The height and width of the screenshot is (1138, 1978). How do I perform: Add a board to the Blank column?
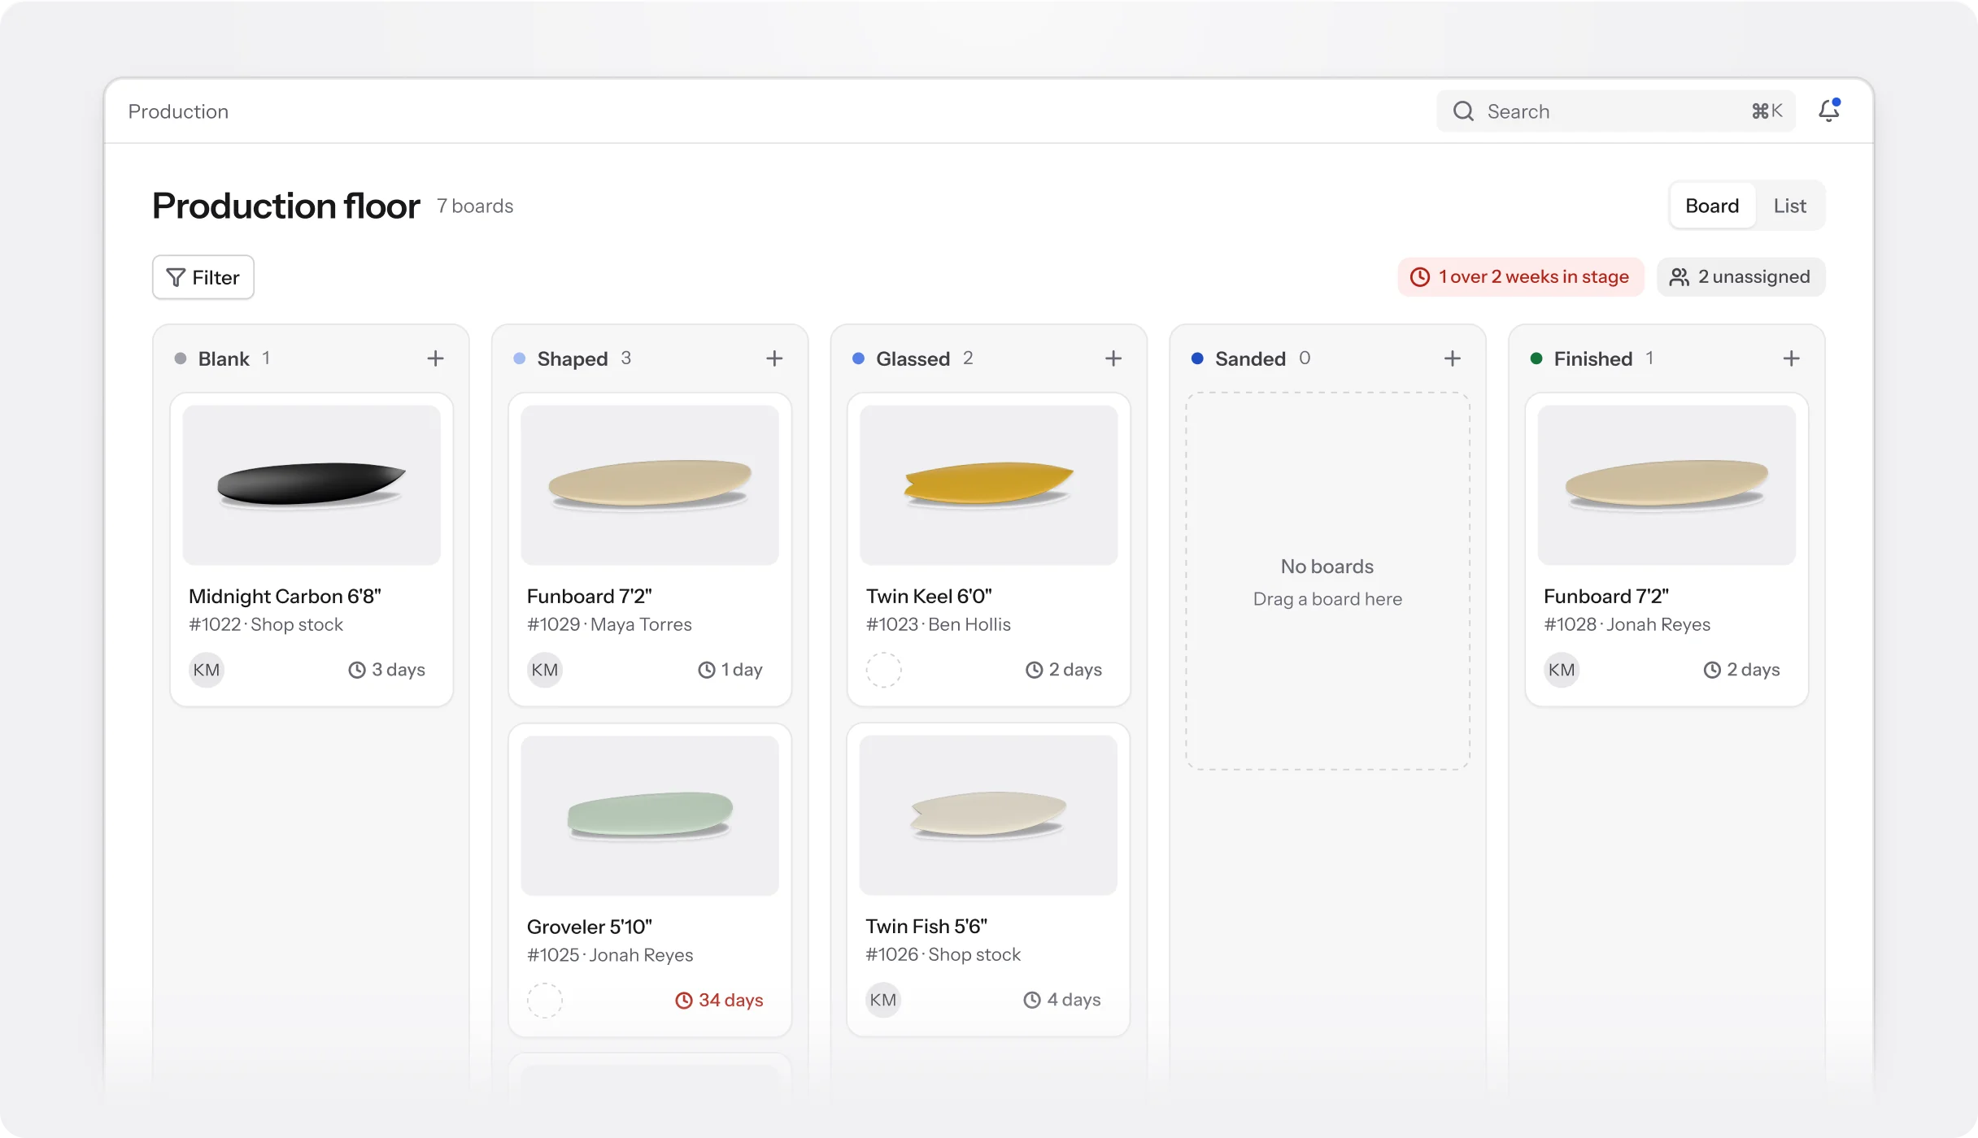point(436,358)
